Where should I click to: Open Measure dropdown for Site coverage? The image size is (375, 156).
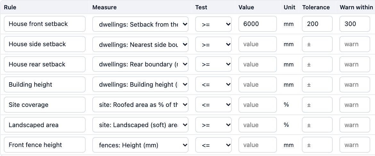click(x=140, y=105)
